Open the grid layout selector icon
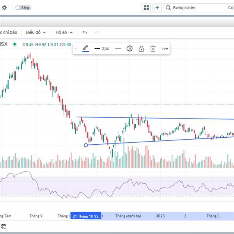This screenshot has width=234, height=234. coord(146,8)
